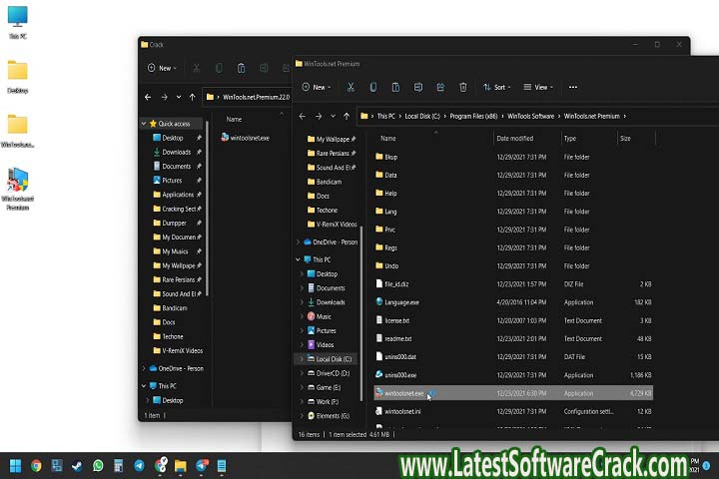
Task: Open Telegram from taskbar
Action: [x=139, y=466]
